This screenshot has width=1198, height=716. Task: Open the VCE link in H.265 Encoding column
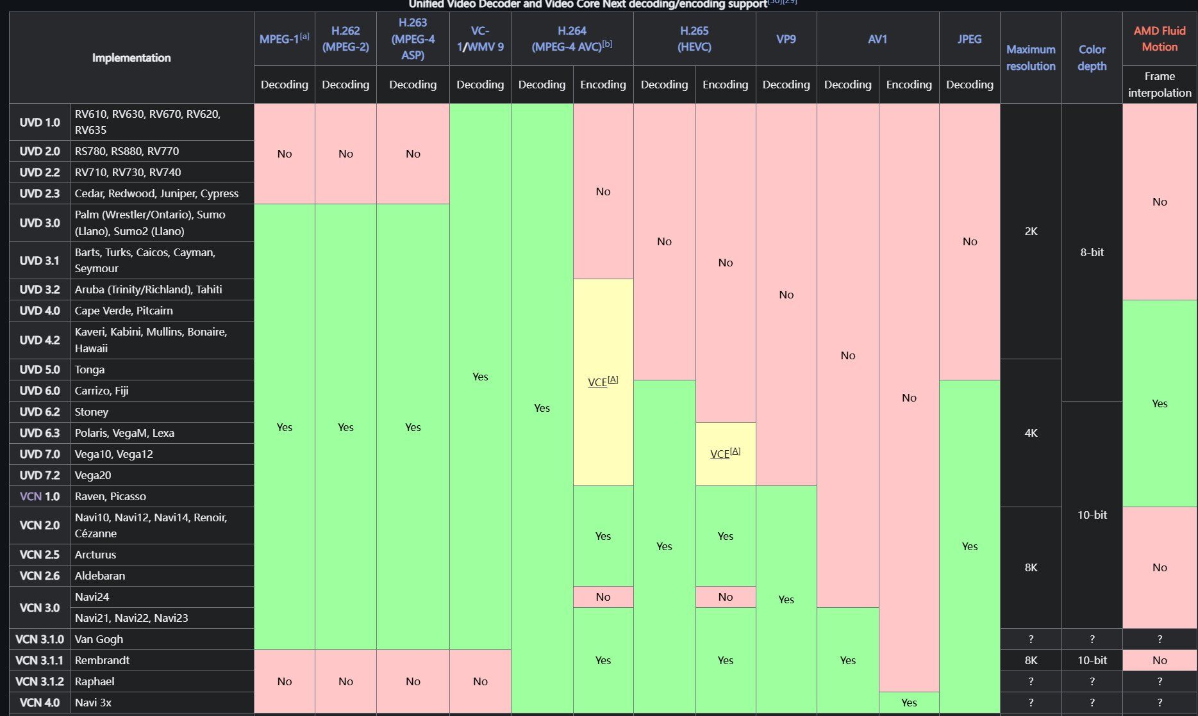pyautogui.click(x=719, y=454)
